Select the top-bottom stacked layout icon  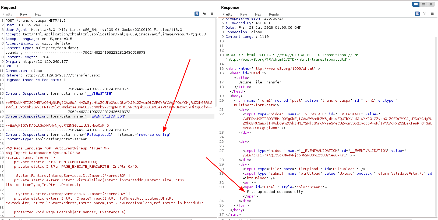point(423,4)
